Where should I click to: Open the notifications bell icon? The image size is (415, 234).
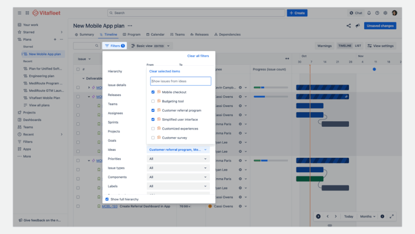[369, 13]
